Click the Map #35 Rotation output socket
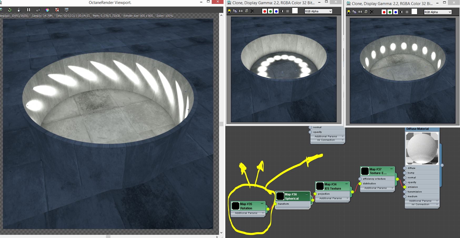Screen dimensions: 460x238 point(268,209)
